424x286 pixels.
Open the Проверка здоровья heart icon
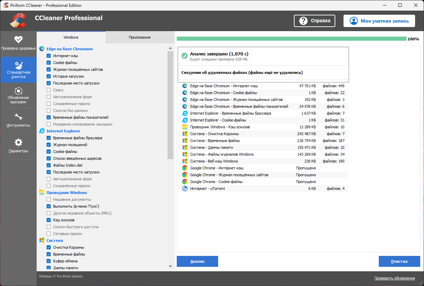click(x=18, y=39)
